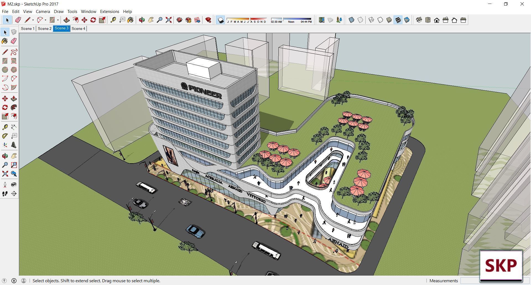Image resolution: width=531 pixels, height=285 pixels.
Task: Toggle shadows on or off
Action: (x=220, y=20)
